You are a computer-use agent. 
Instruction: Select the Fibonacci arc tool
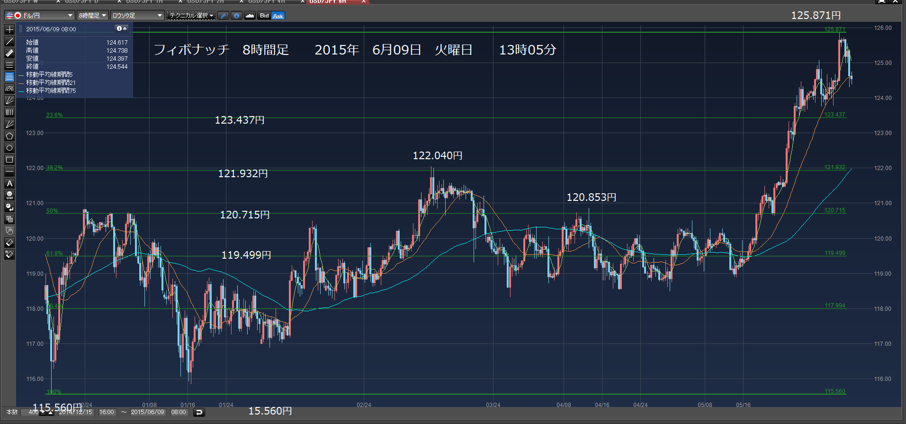pos(9,89)
